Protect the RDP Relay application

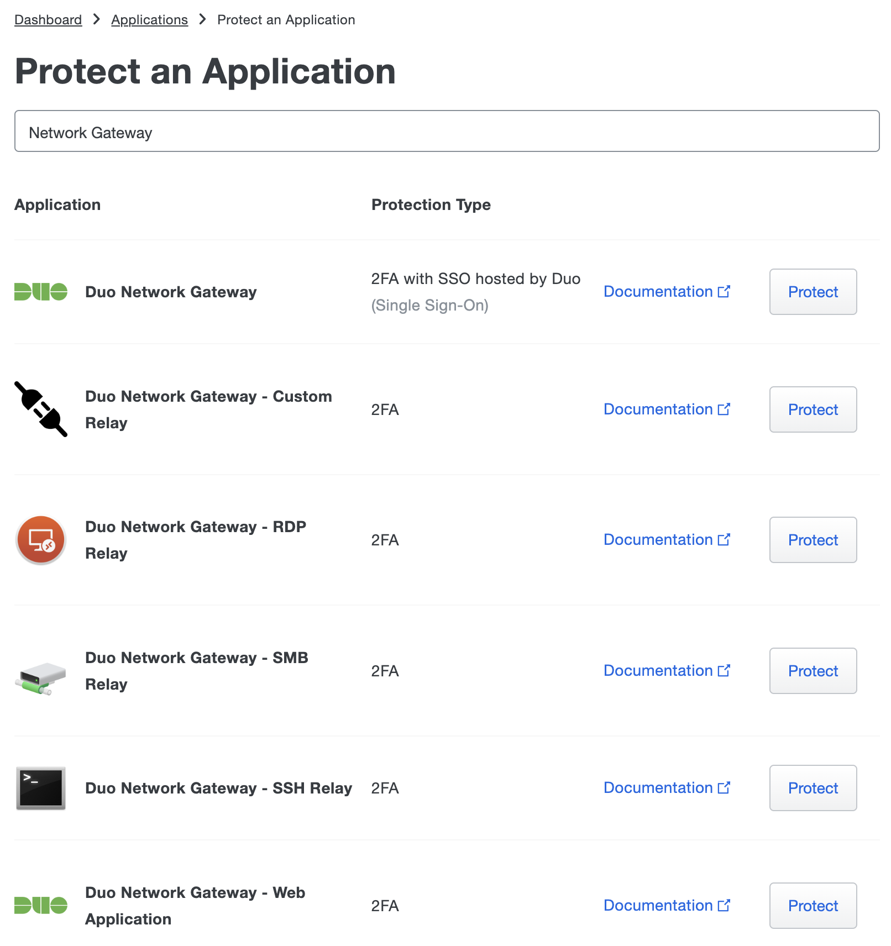[813, 540]
